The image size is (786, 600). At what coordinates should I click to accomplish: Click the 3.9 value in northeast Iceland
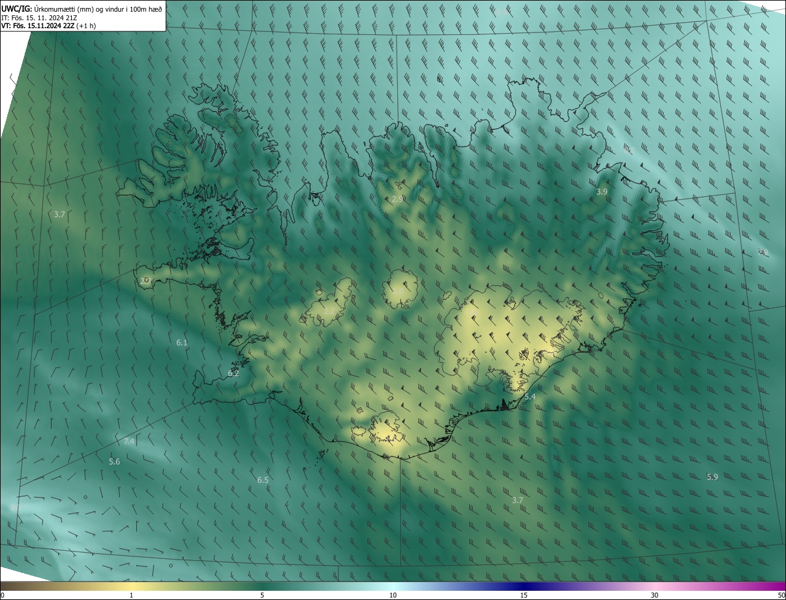click(x=602, y=192)
